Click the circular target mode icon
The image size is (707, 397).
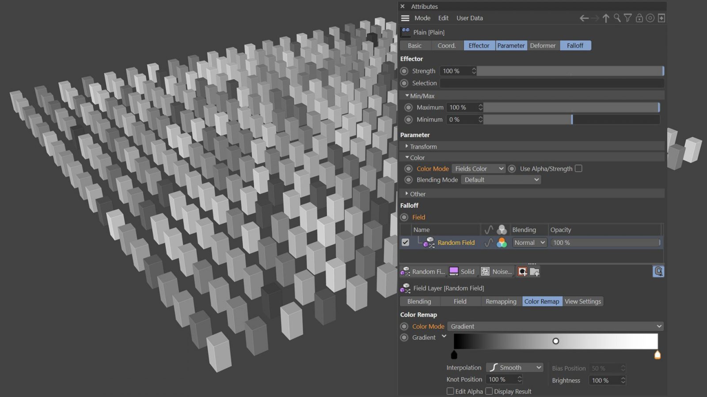tap(650, 18)
